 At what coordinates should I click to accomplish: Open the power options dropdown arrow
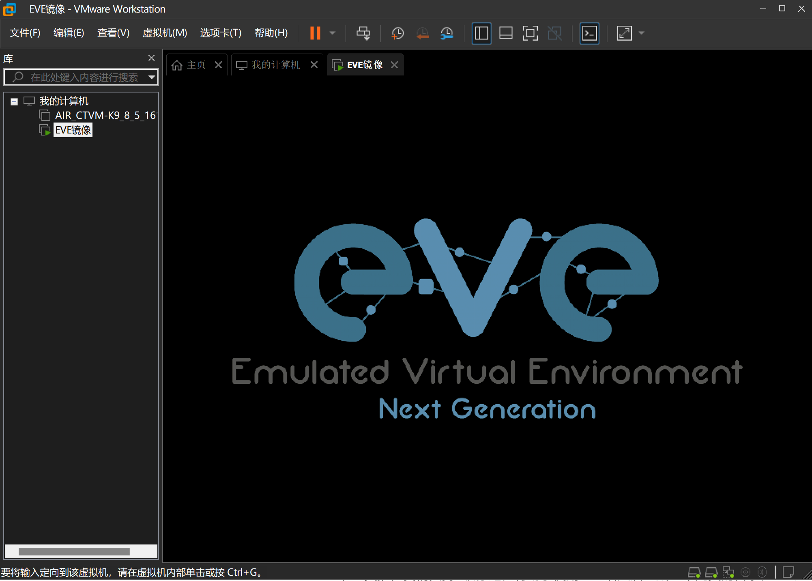(333, 33)
